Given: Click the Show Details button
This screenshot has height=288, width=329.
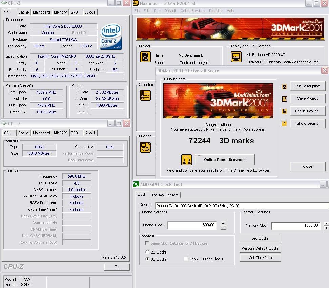Looking at the screenshot, I should tap(307, 124).
